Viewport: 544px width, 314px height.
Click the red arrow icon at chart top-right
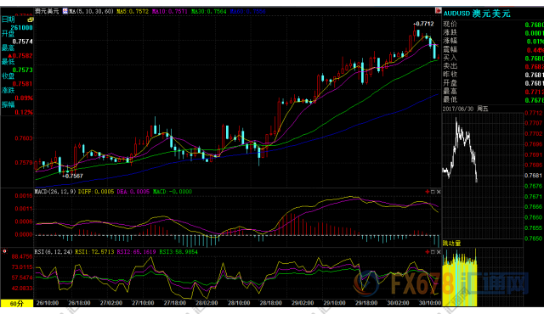439,11
